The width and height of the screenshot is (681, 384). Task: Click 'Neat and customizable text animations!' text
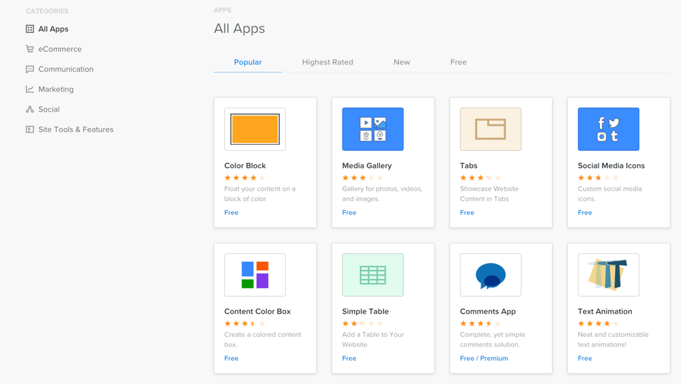coord(613,339)
